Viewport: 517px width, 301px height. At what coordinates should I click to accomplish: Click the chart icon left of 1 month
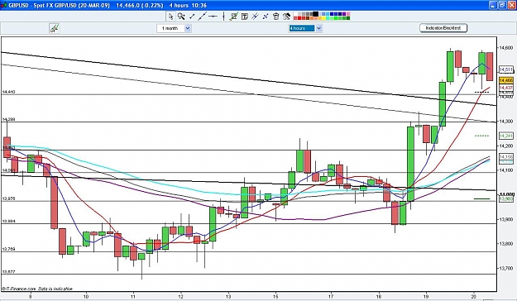click(x=54, y=28)
